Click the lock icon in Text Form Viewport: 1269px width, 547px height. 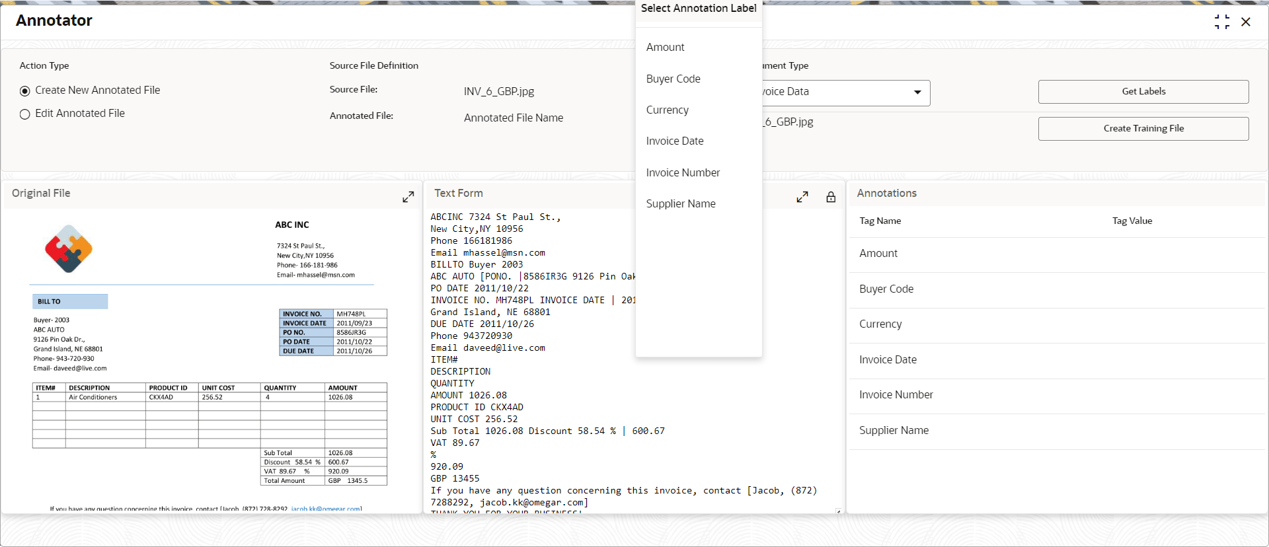[831, 197]
